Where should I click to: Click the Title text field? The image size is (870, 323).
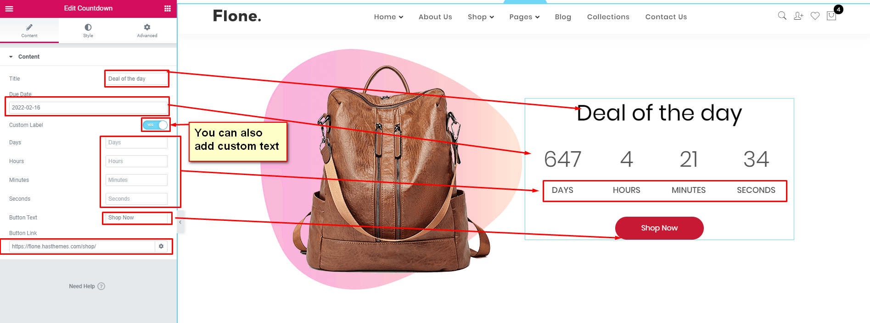pyautogui.click(x=136, y=79)
